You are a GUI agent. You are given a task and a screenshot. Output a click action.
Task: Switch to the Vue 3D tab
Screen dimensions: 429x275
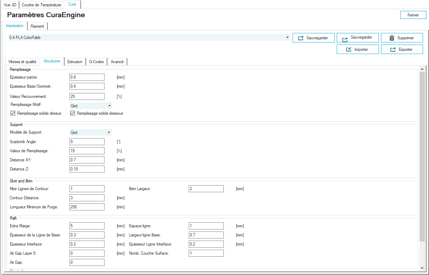tap(10, 5)
